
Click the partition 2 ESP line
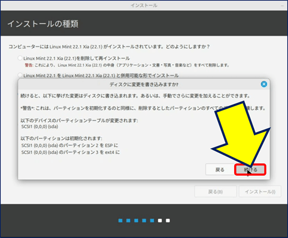pyautogui.click(x=70, y=146)
